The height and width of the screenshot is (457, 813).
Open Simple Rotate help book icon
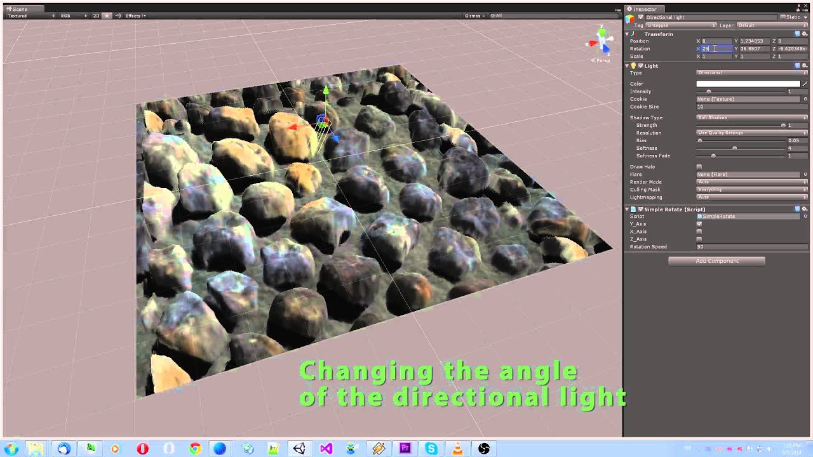click(798, 209)
